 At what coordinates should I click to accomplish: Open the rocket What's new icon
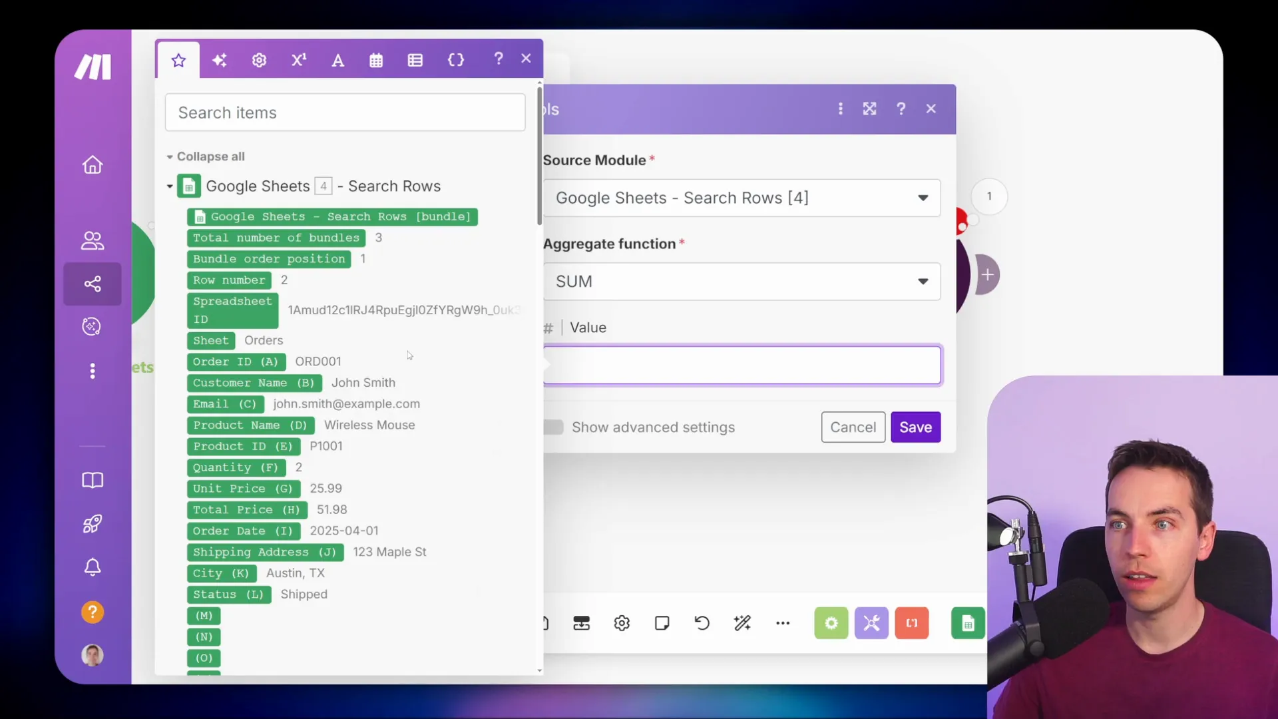pyautogui.click(x=93, y=524)
